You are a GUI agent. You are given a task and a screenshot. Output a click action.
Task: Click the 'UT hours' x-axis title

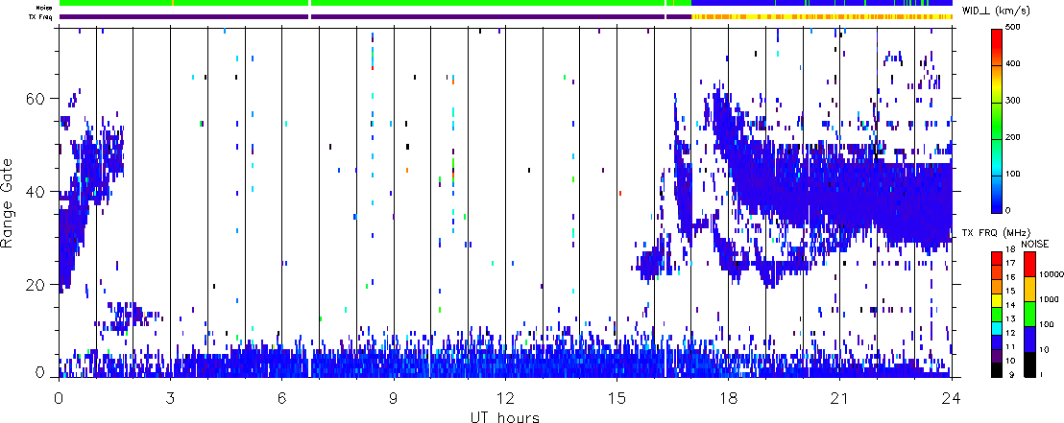coord(505,416)
